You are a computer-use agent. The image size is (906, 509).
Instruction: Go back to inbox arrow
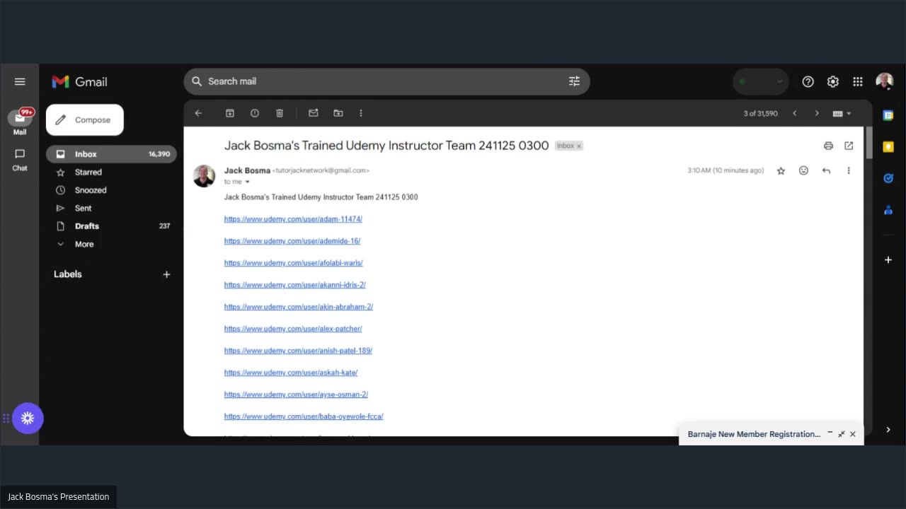(198, 113)
